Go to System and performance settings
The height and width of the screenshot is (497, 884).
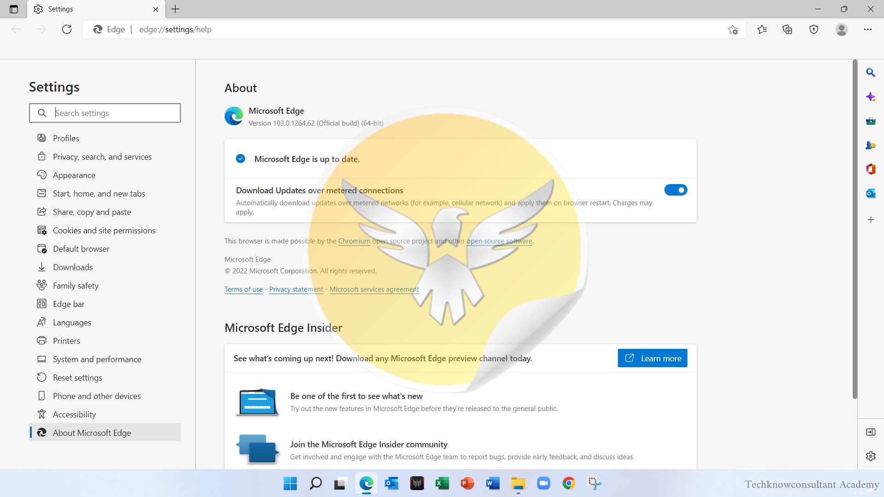[x=97, y=359]
